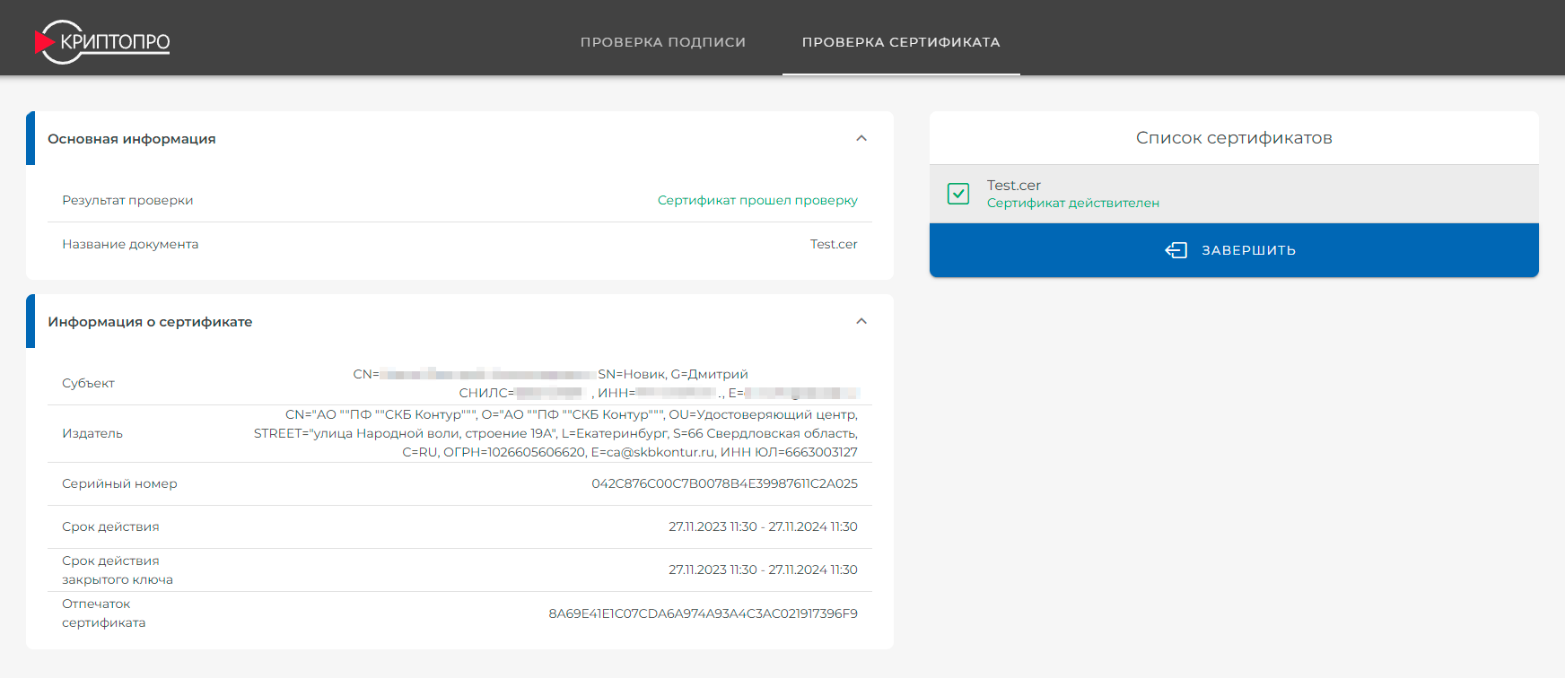Click the КриптоПро logo
The image size is (1565, 678).
[x=102, y=41]
